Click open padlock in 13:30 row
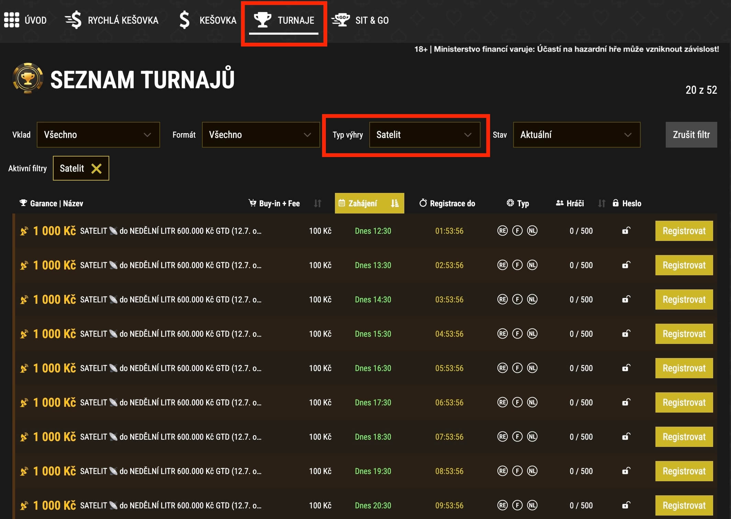Image resolution: width=731 pixels, height=519 pixels. (x=626, y=265)
